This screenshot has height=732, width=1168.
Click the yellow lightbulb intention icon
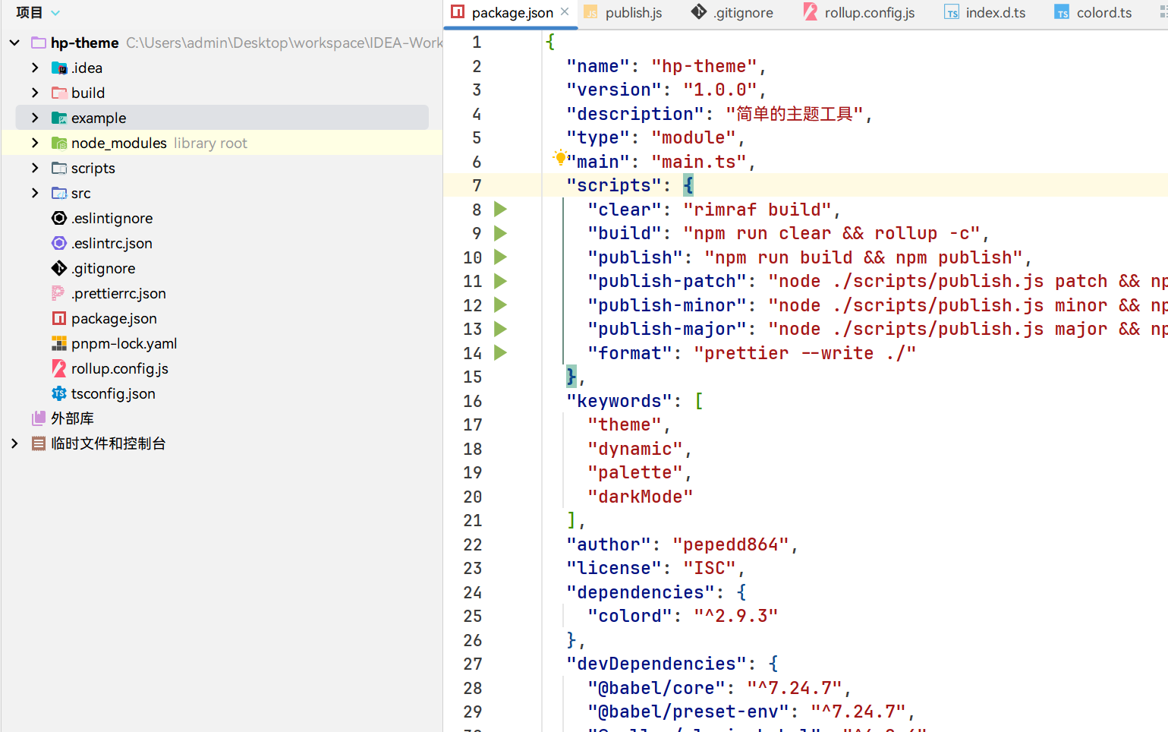[x=559, y=157]
